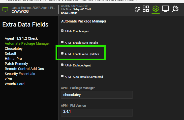Check APM - Auto Installs Completed
184x120 pixels.
(x=62, y=76)
